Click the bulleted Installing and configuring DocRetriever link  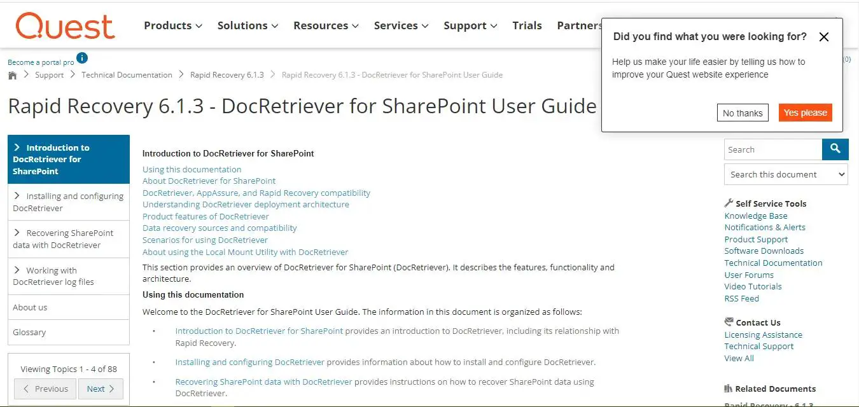(249, 362)
